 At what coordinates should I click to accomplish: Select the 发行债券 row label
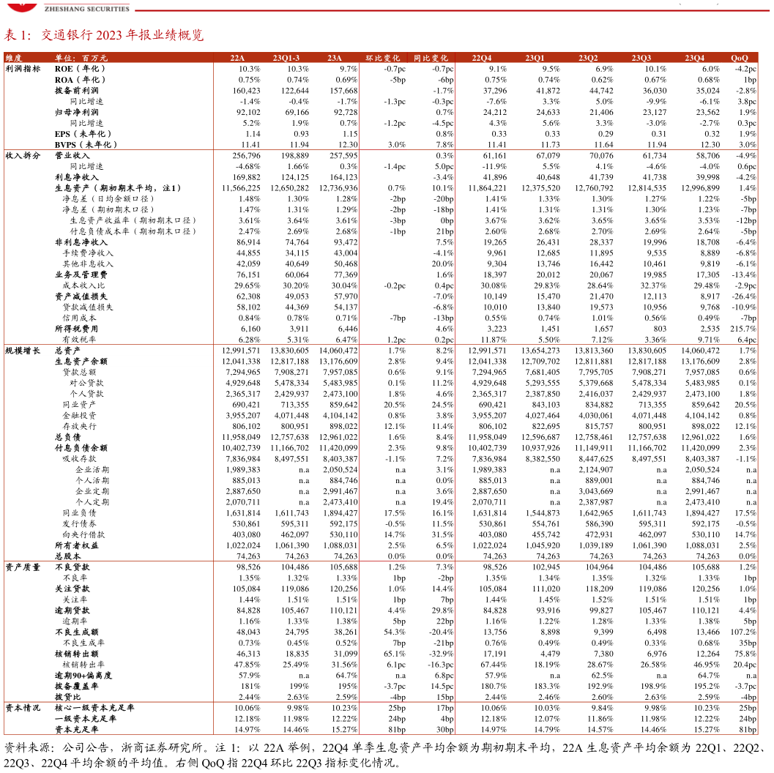79,524
